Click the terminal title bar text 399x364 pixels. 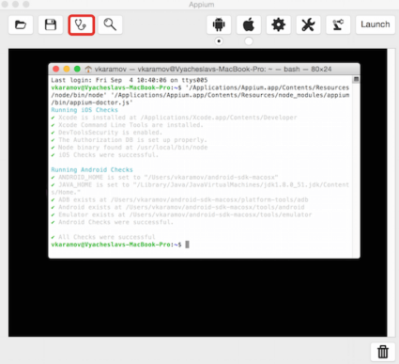pos(213,69)
